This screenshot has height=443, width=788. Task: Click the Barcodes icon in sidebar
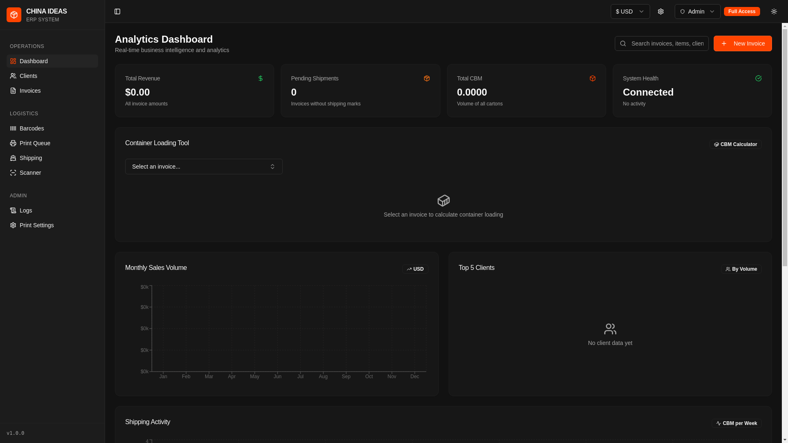click(13, 128)
